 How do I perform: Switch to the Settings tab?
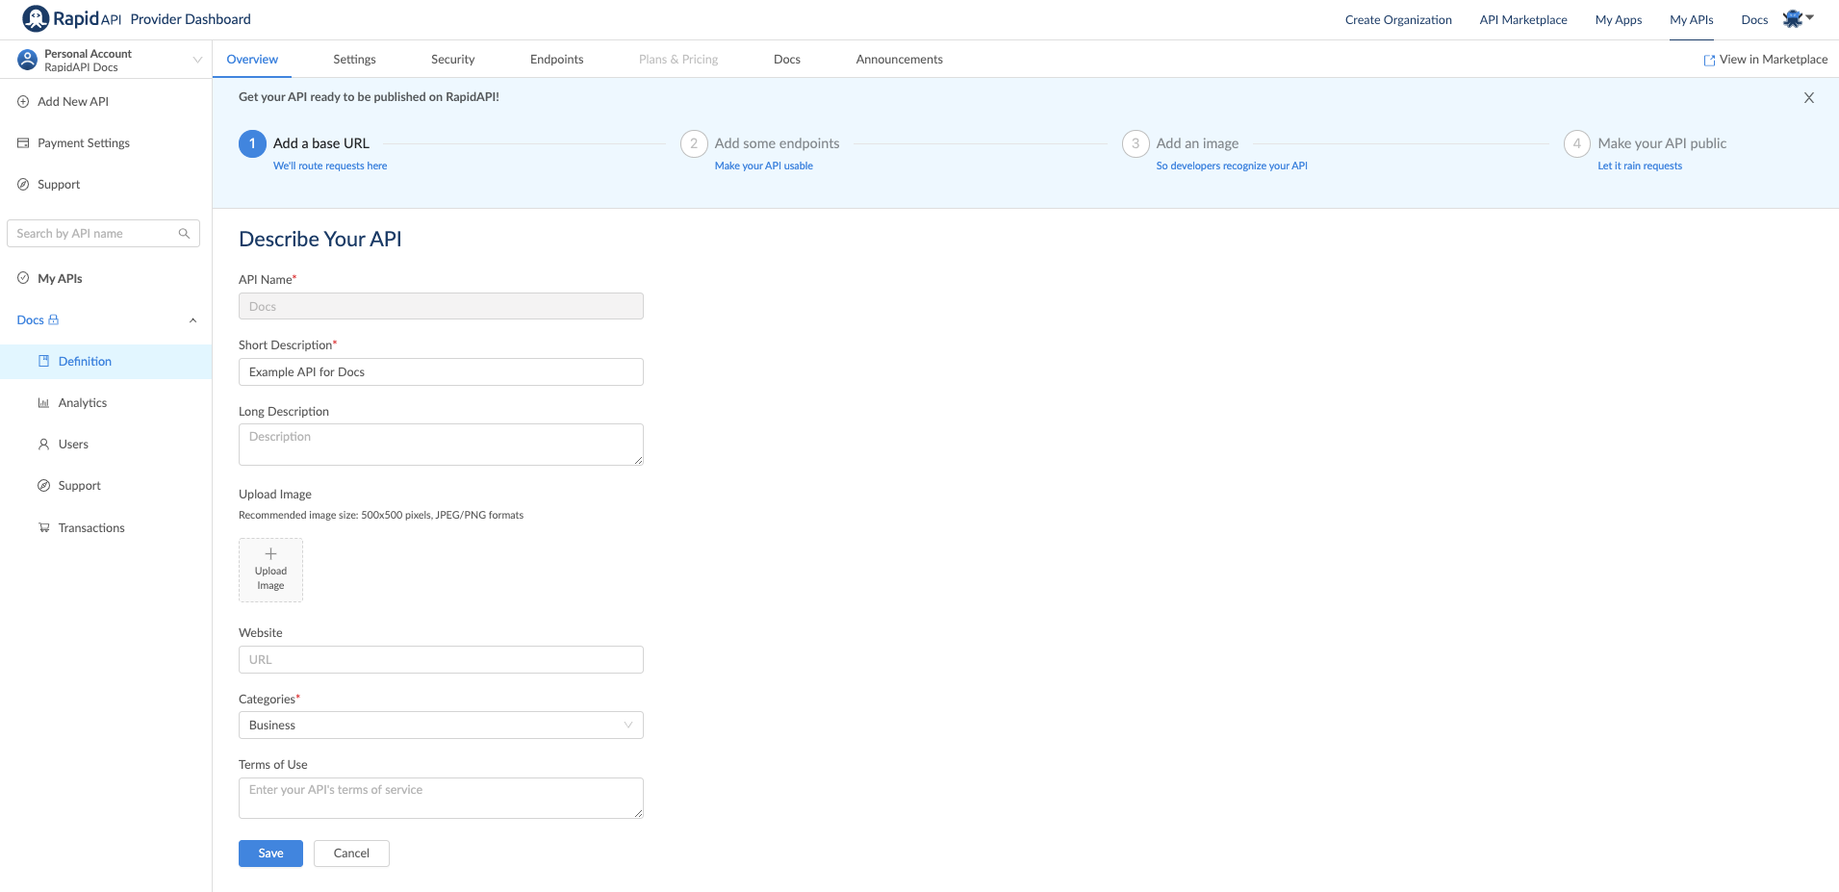354,59
